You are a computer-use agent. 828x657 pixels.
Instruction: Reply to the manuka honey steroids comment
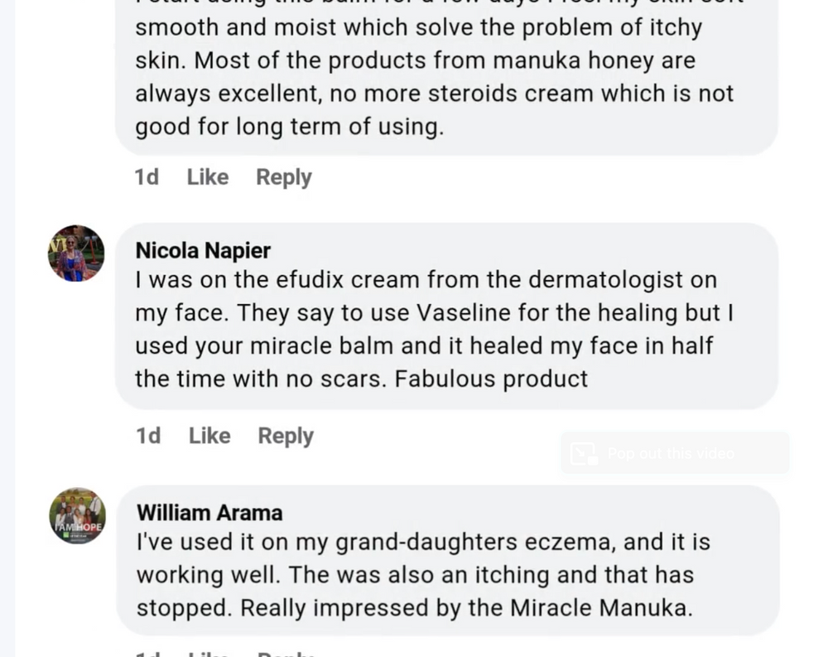click(283, 177)
